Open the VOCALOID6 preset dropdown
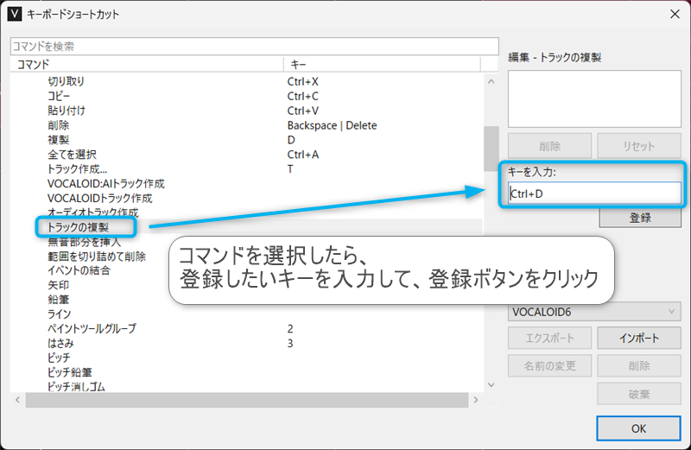 [x=594, y=312]
